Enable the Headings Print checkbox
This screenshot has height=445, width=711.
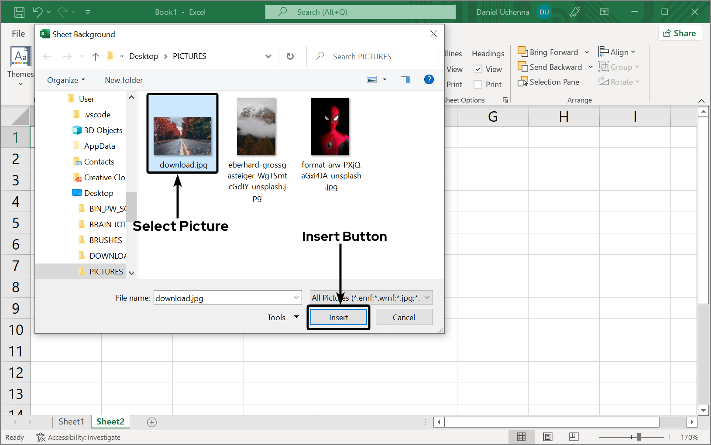click(x=478, y=84)
